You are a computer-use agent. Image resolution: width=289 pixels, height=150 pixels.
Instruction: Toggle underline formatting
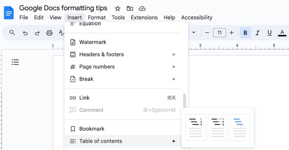(270, 33)
